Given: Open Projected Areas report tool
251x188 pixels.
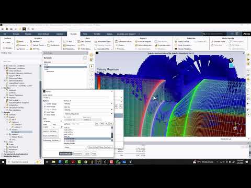Looking at the screenshot, I should pyautogui.click(x=163, y=45).
